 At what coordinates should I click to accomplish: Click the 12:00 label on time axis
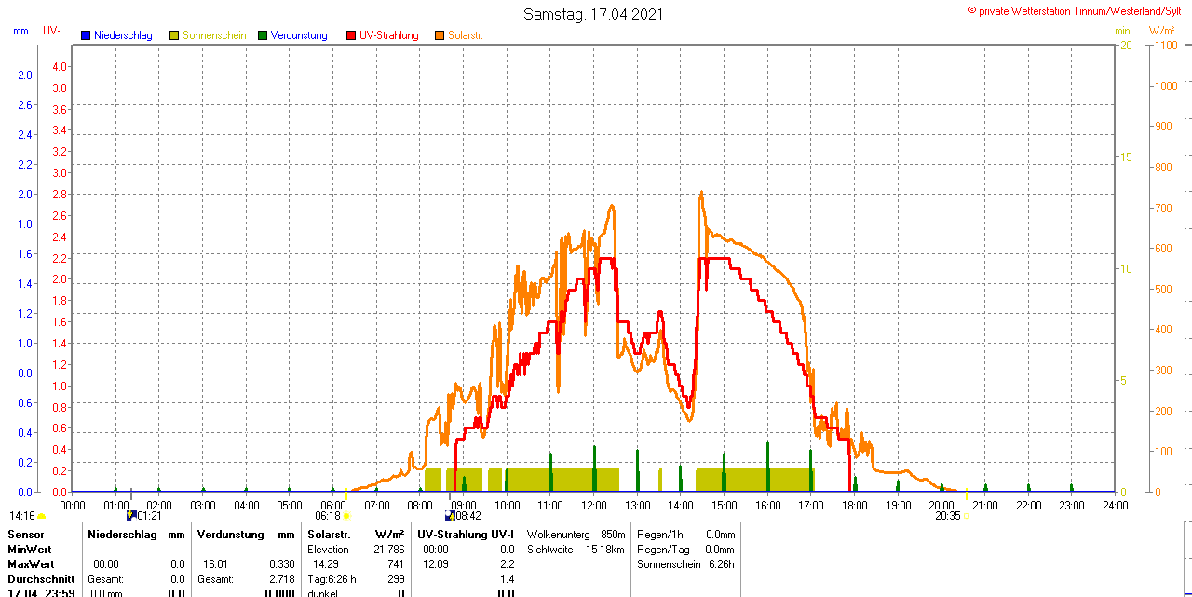coord(594,506)
